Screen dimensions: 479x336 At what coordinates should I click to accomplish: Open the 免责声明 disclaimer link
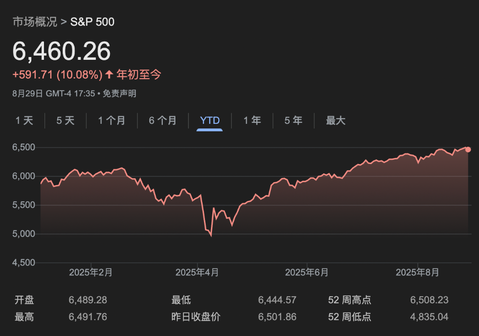point(119,93)
